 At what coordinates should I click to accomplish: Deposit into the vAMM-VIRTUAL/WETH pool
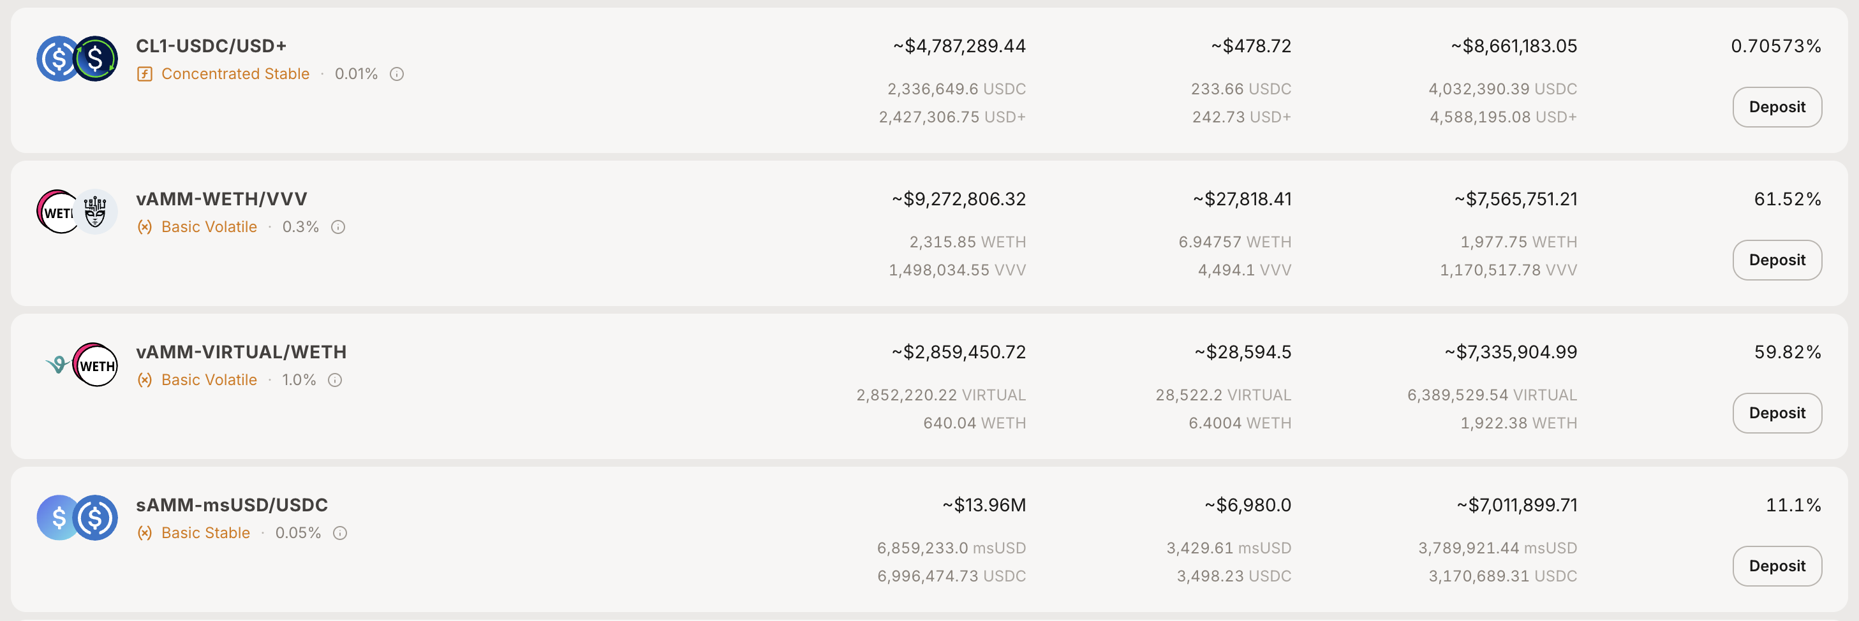[1776, 413]
